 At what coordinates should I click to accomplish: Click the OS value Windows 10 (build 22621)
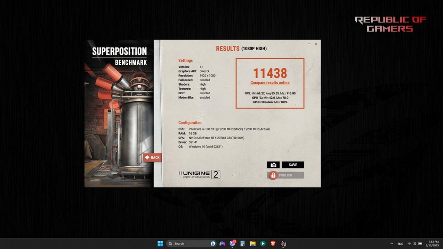(x=205, y=147)
